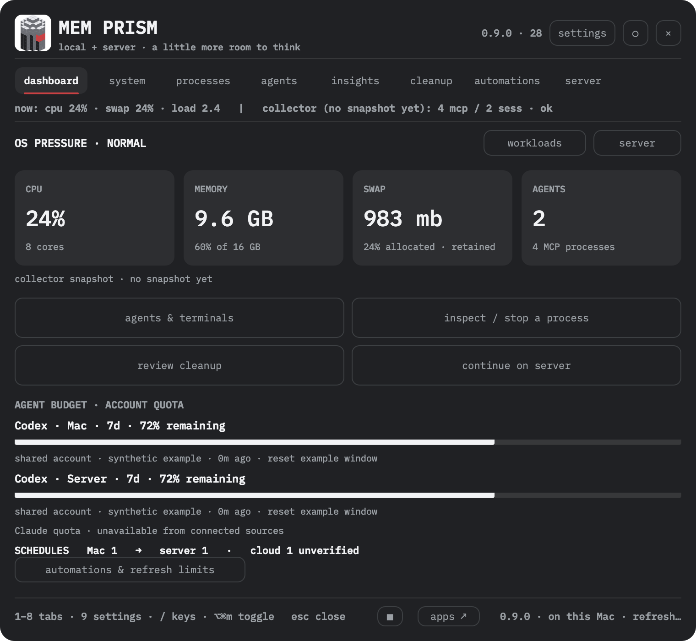Screen dimensions: 696x641
Task: Click the Mem Prism cube logo icon
Action: tap(33, 33)
